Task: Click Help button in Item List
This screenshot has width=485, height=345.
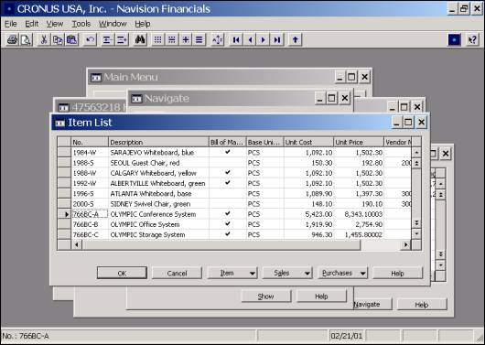Action: point(397,274)
